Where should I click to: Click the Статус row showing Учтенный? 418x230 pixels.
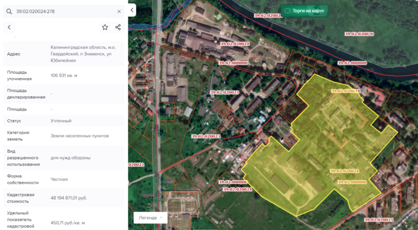pyautogui.click(x=61, y=121)
